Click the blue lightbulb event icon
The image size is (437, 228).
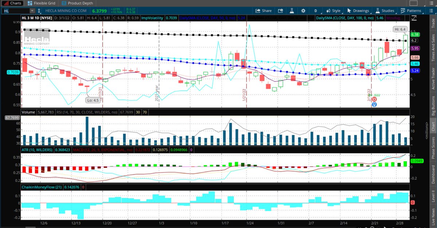(x=374, y=105)
